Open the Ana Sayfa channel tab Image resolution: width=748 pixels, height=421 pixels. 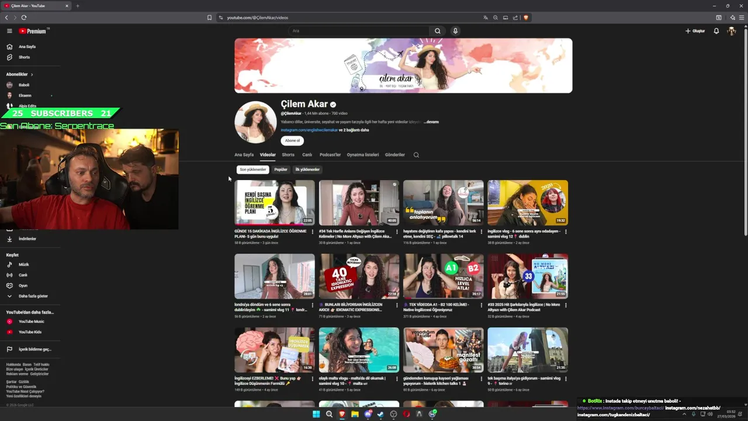[244, 155]
